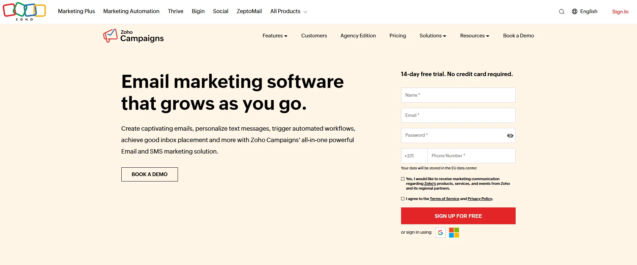This screenshot has height=265, width=637.
Task: Open the Privacy Policy link
Action: (x=480, y=199)
